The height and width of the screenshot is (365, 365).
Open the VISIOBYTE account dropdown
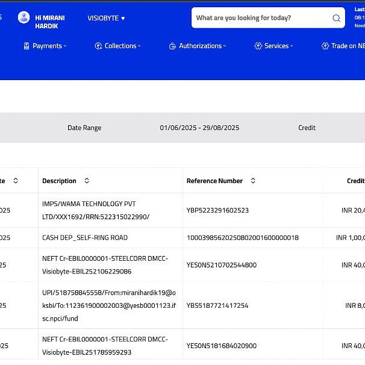click(106, 18)
